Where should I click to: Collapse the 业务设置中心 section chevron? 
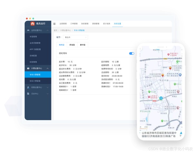[x=48, y=30]
